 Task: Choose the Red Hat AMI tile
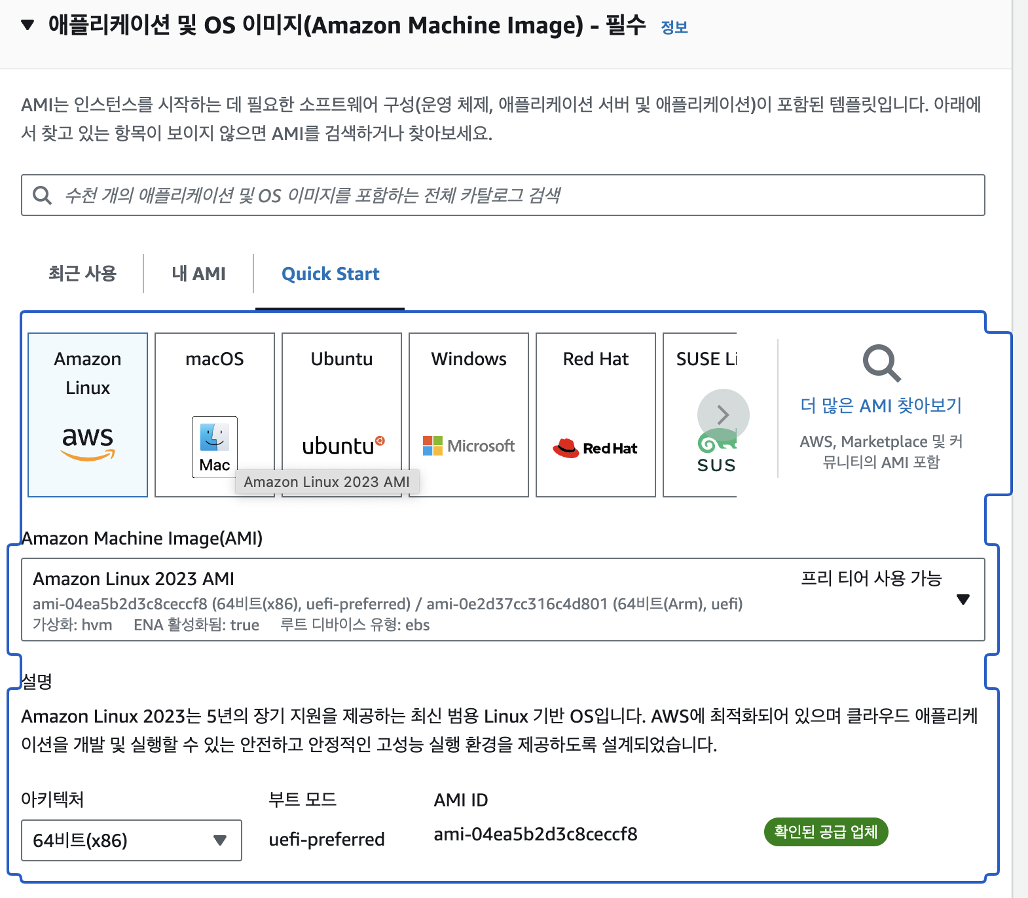(x=596, y=415)
